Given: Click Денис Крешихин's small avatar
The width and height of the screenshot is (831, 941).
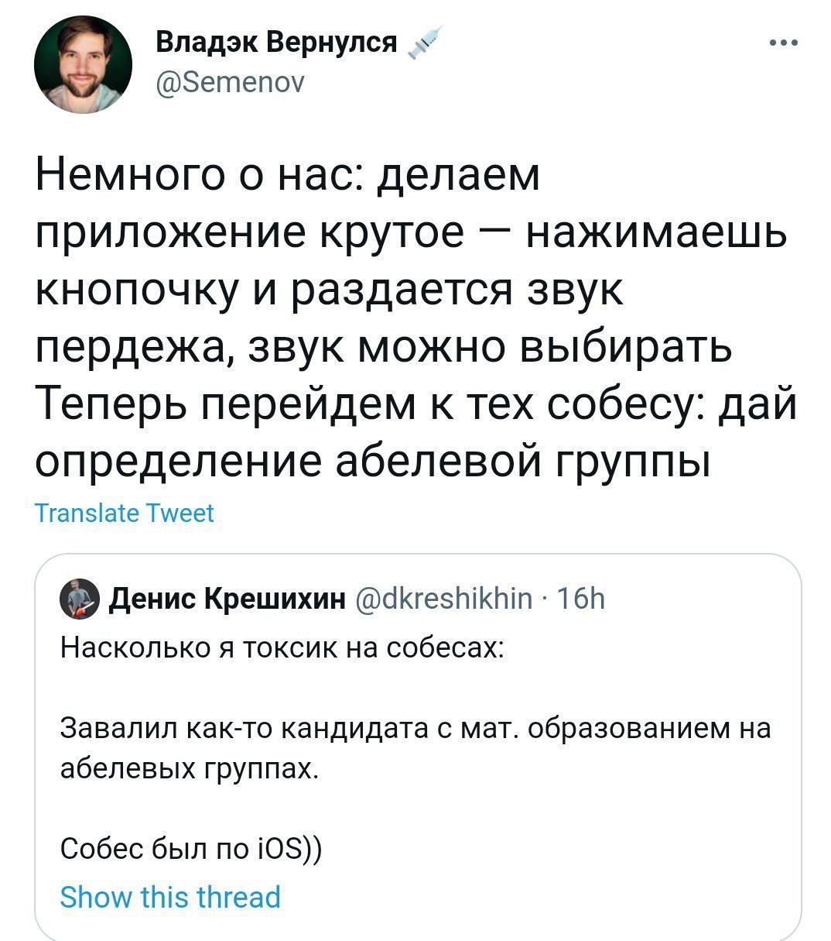Looking at the screenshot, I should 79,599.
